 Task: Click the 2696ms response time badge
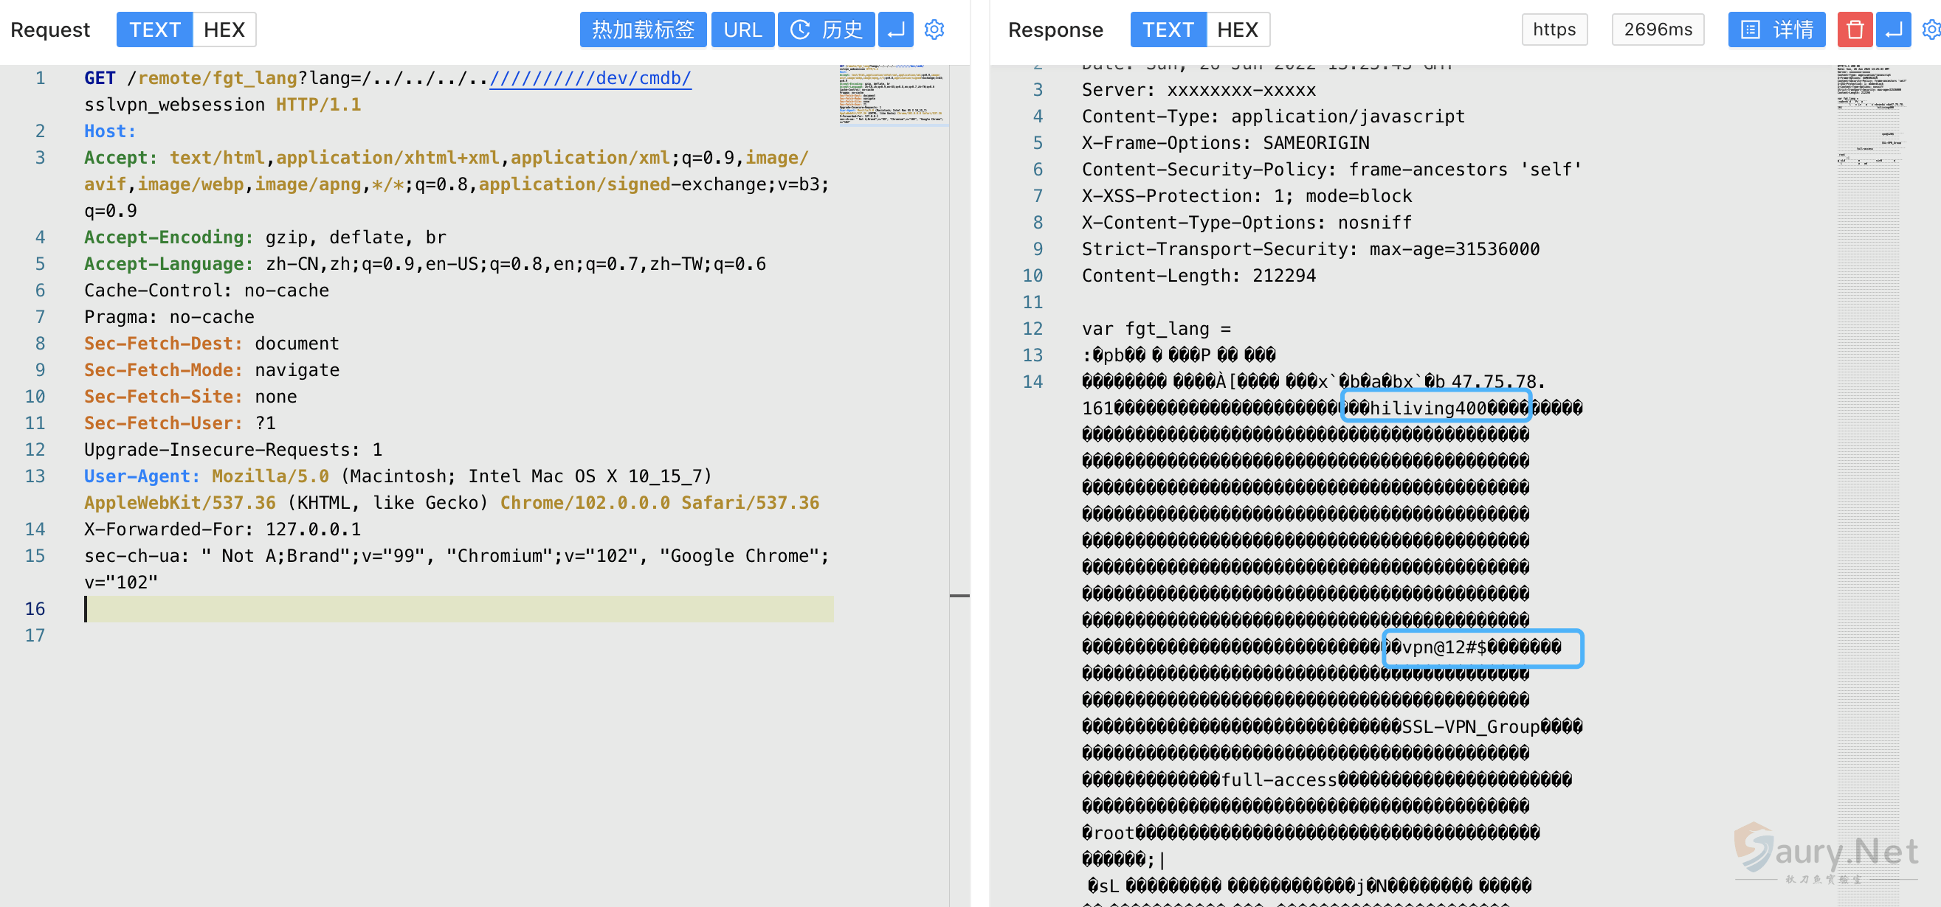[x=1658, y=29]
